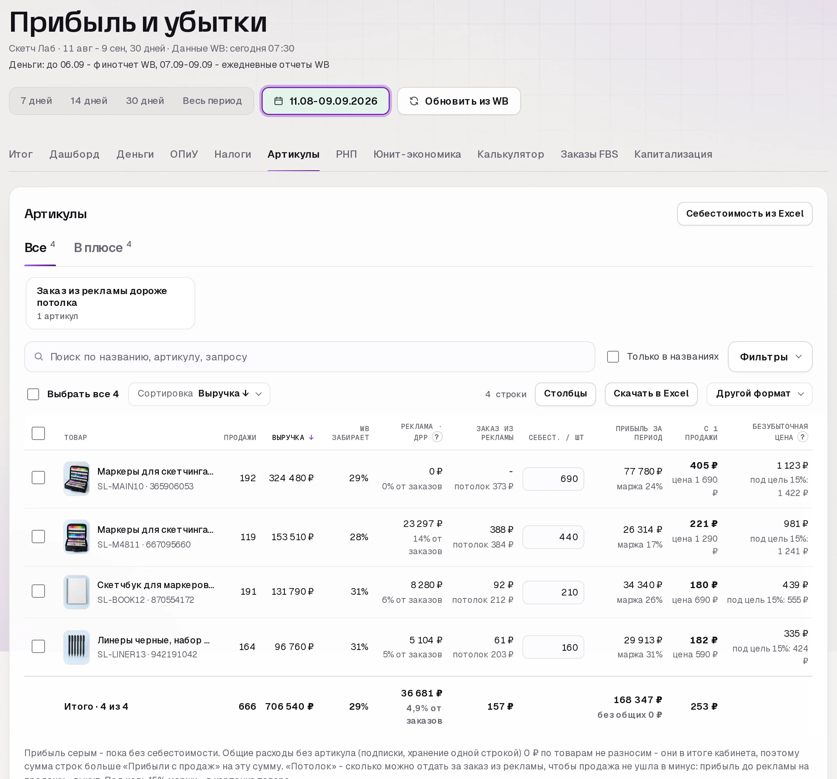Toggle the table header select-all checkbox
The width and height of the screenshot is (837, 779).
click(x=38, y=433)
